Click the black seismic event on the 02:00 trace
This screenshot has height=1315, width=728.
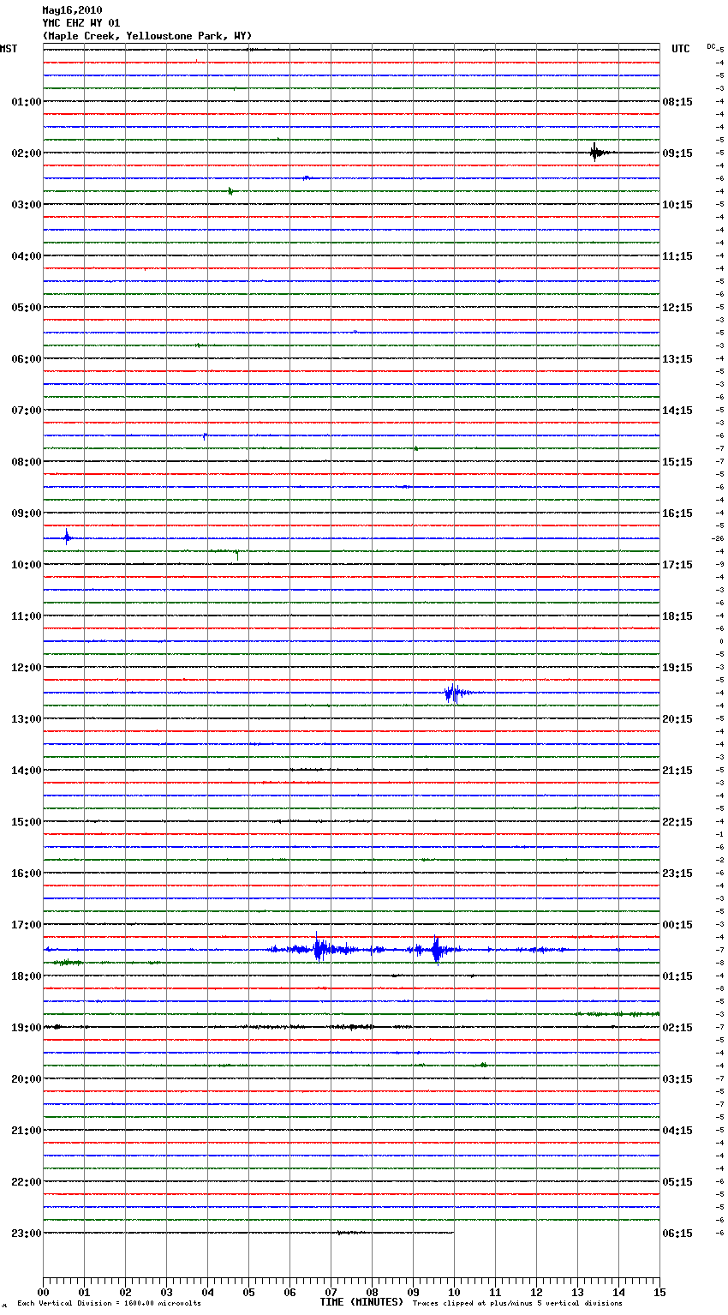coord(597,153)
